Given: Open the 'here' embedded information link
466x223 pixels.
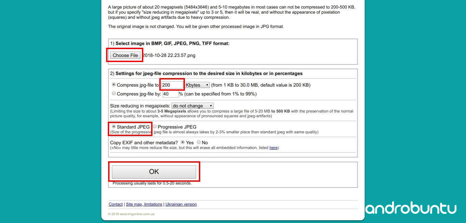Looking at the screenshot, I should tap(273, 148).
